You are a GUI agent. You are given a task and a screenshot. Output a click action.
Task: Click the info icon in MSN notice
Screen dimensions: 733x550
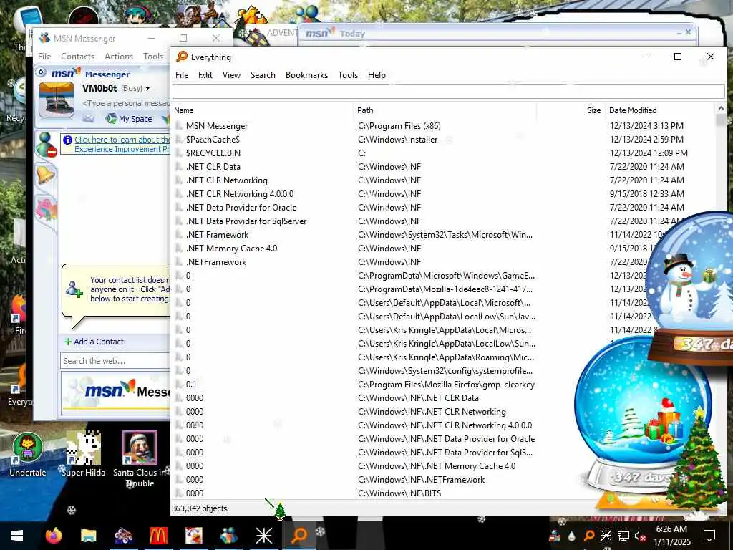pos(68,140)
